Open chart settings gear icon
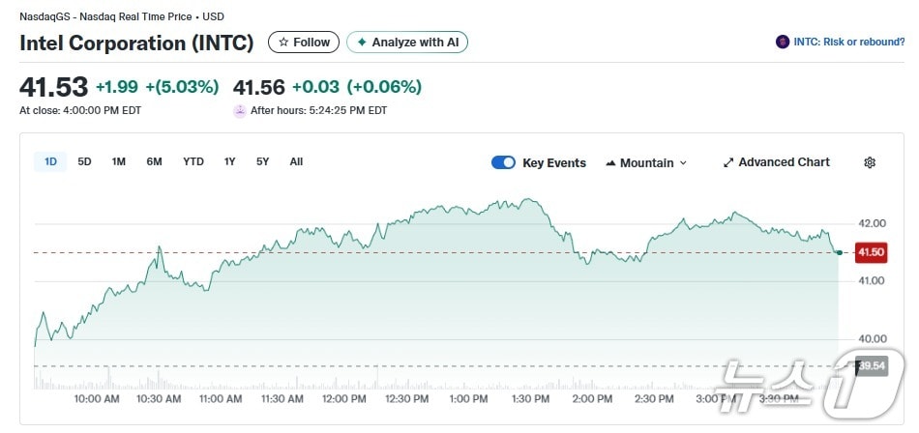Screen dimensions: 919x433 (x=870, y=162)
